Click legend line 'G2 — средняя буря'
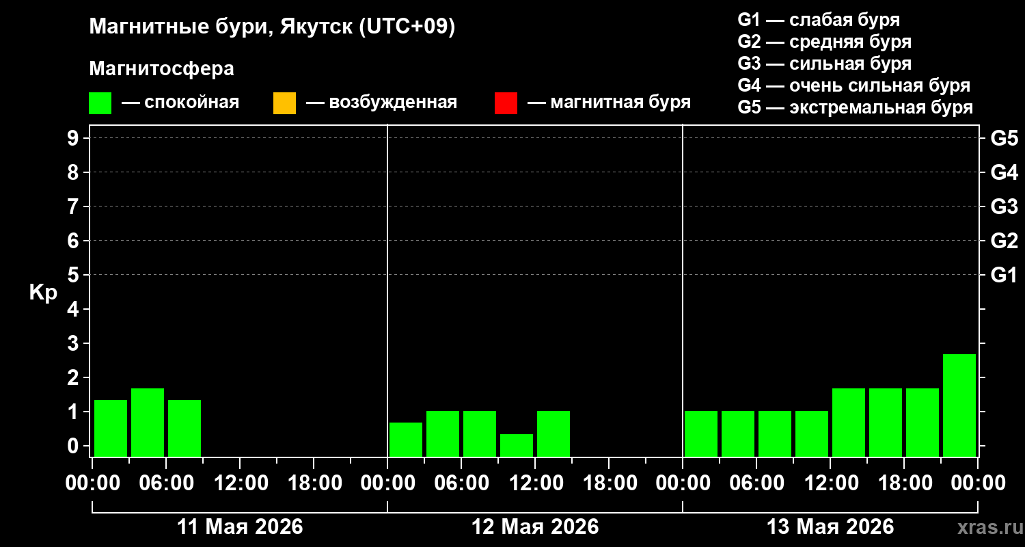Image resolution: width=1025 pixels, height=547 pixels. coord(825,42)
